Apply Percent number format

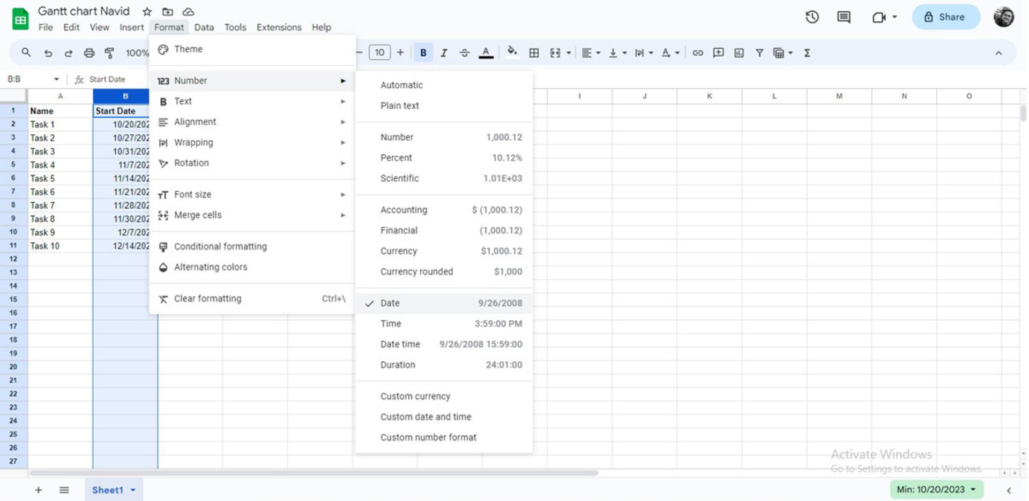click(444, 158)
